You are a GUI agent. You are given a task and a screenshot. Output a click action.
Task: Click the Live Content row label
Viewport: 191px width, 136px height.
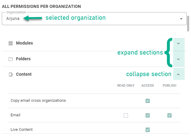coord(22,130)
